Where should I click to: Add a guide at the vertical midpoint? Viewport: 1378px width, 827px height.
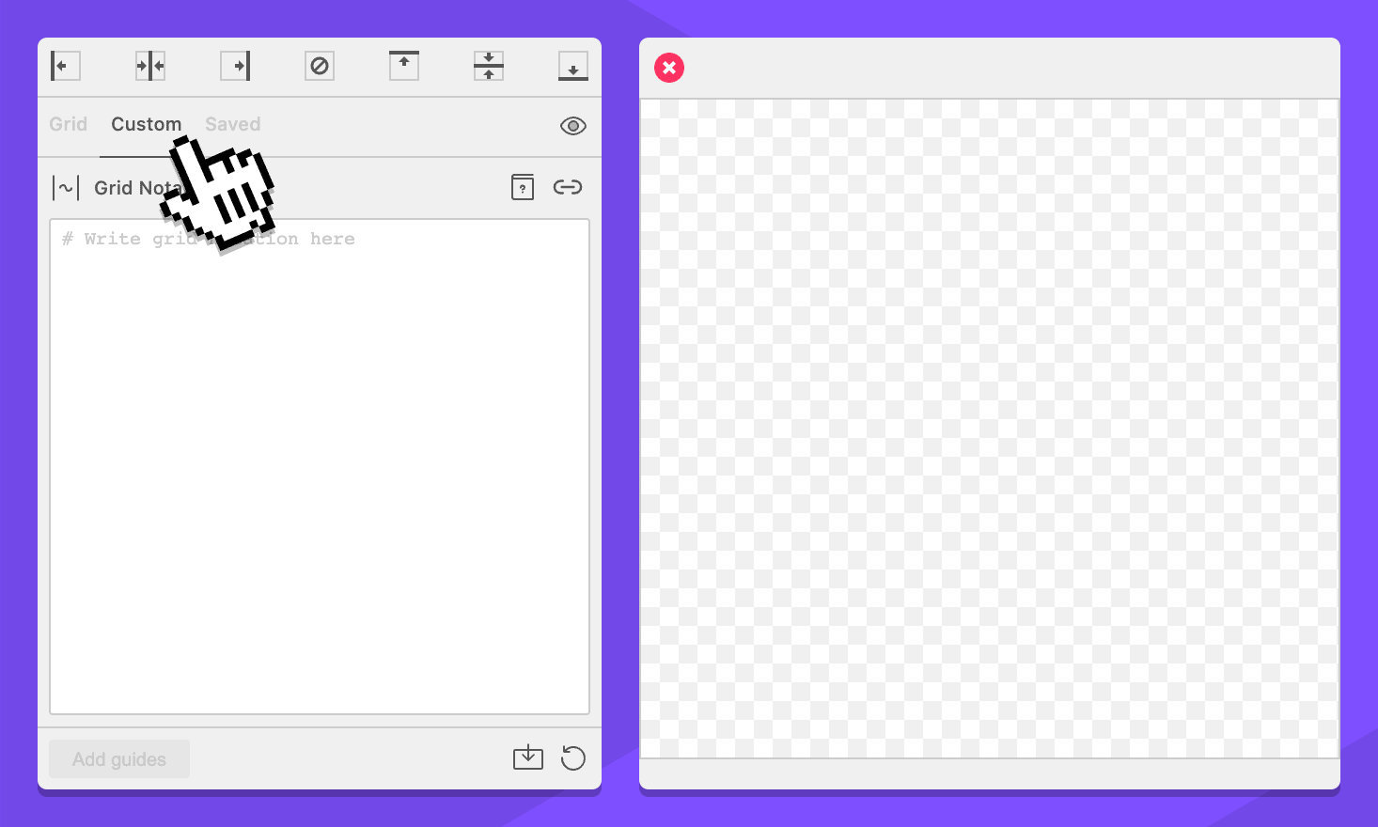coord(150,66)
